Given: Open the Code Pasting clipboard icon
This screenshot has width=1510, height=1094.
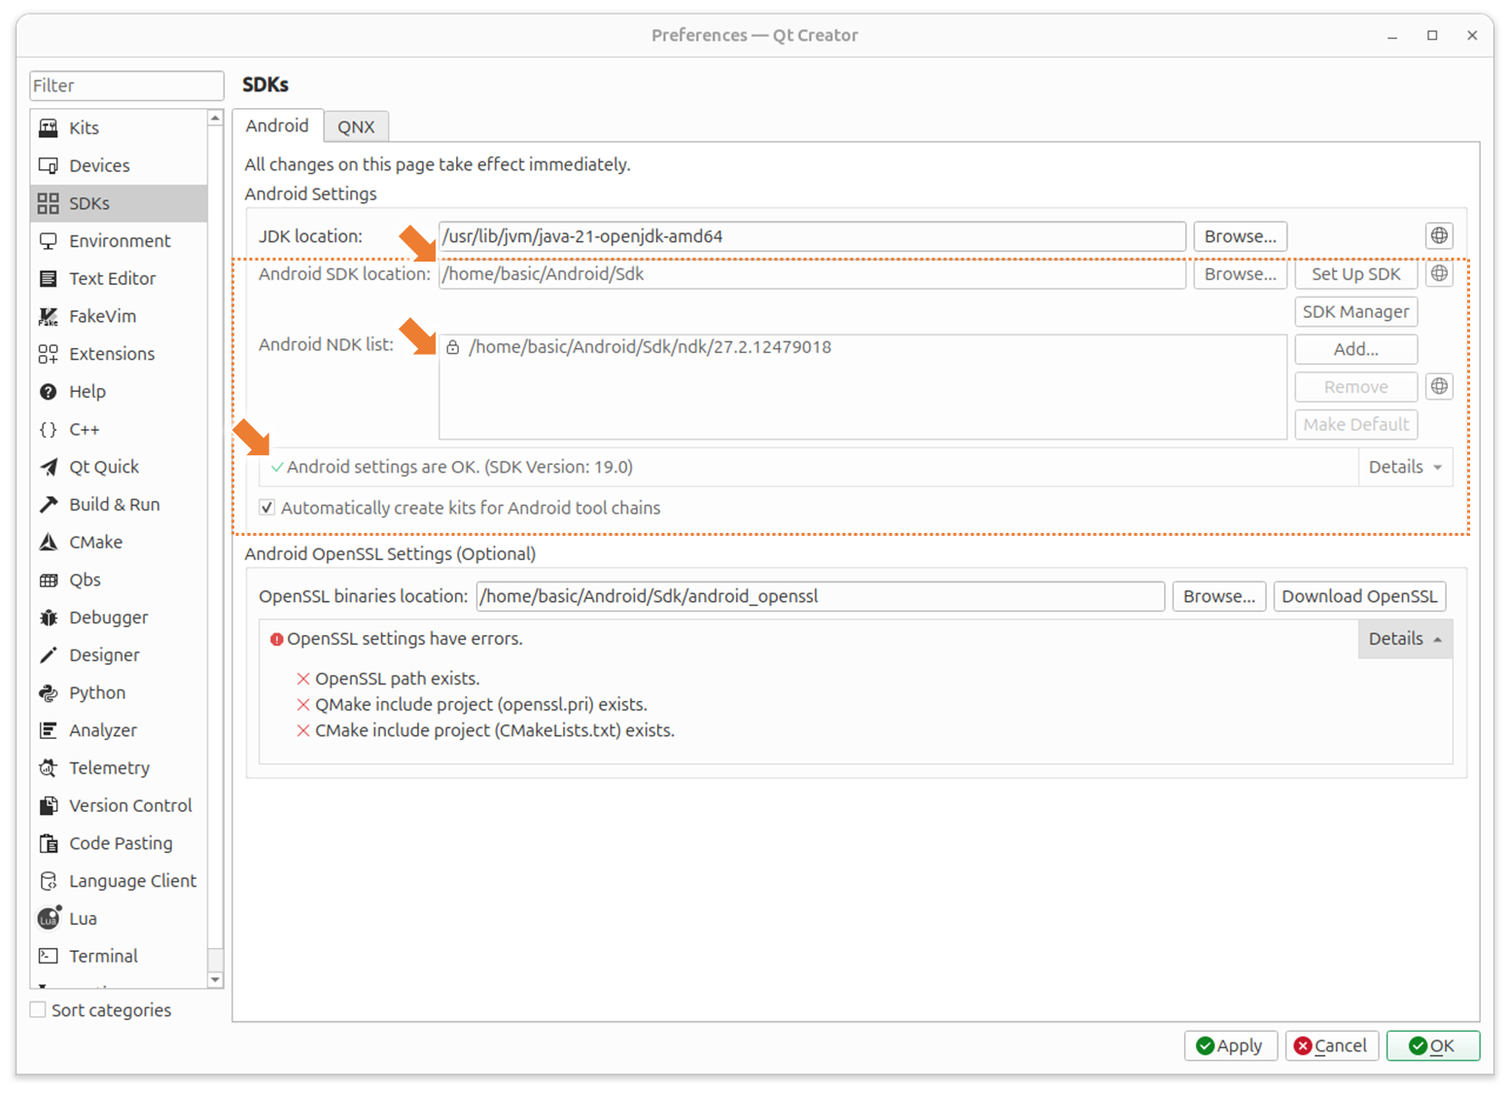Looking at the screenshot, I should click(x=48, y=844).
